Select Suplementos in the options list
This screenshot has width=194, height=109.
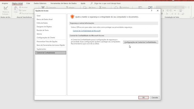point(51,49)
